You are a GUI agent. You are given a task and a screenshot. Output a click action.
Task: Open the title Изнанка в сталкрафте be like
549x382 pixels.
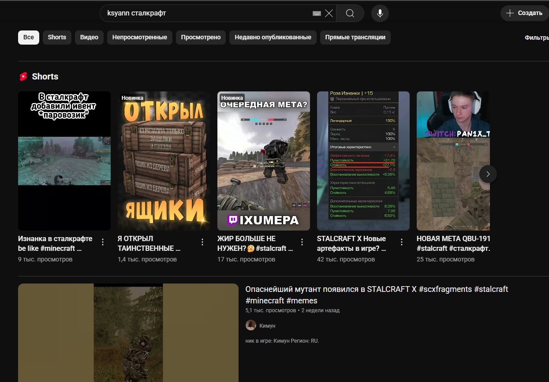[x=55, y=243]
